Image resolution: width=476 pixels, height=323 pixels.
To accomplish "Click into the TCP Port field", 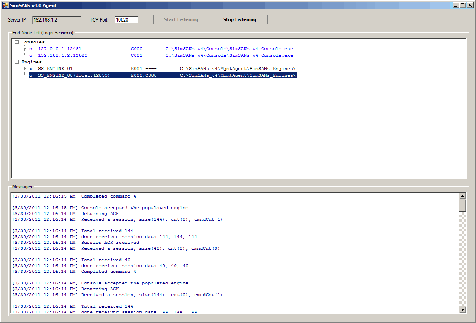I will point(126,20).
